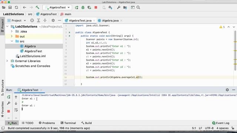
Task: Rerun AlgebraTest from top toolbar
Action: coord(77,7)
